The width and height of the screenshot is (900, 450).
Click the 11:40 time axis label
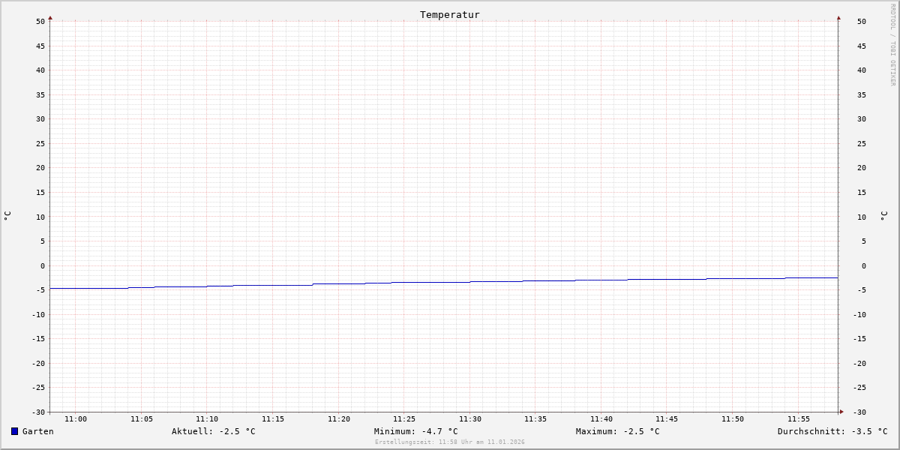click(x=601, y=419)
